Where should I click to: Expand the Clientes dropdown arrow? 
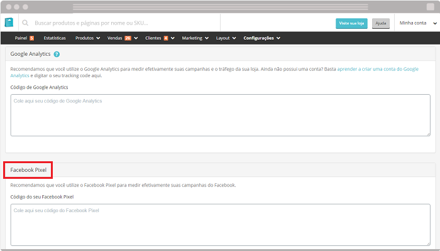173,38
